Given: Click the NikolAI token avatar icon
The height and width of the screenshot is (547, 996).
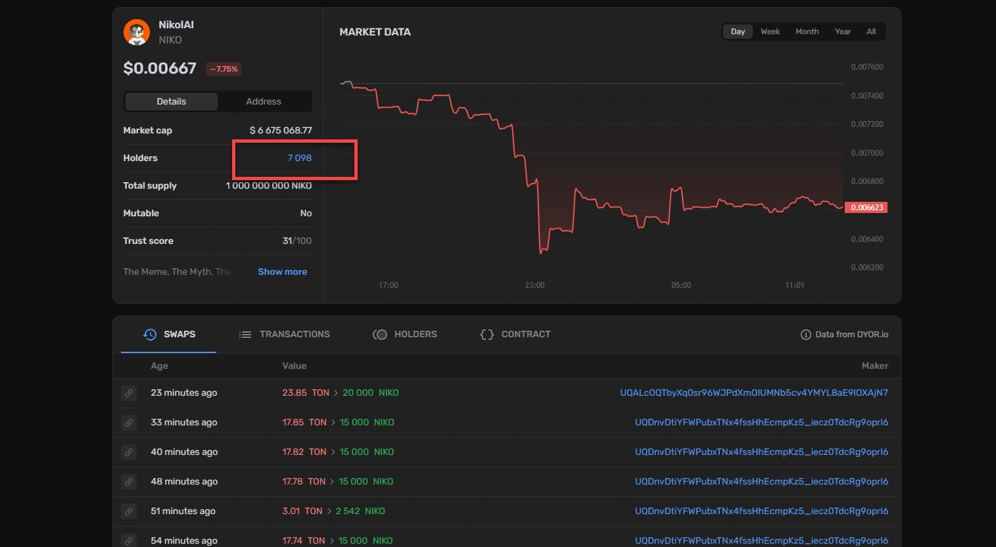Looking at the screenshot, I should pyautogui.click(x=137, y=32).
